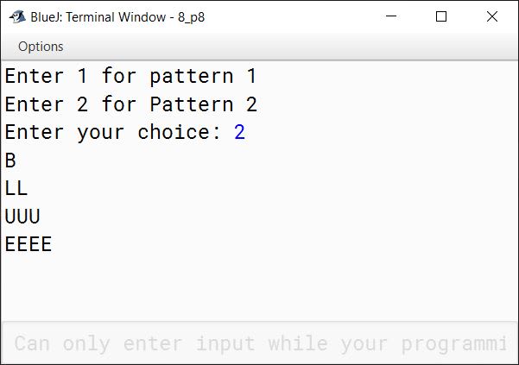Screen dimensions: 519x365
Task: Maximize the BlueJ Terminal Window
Action: (x=441, y=16)
